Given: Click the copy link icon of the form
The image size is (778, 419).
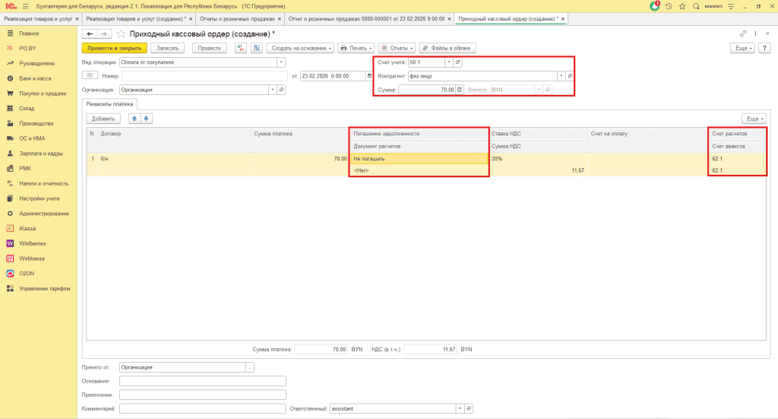Looking at the screenshot, I should [743, 34].
